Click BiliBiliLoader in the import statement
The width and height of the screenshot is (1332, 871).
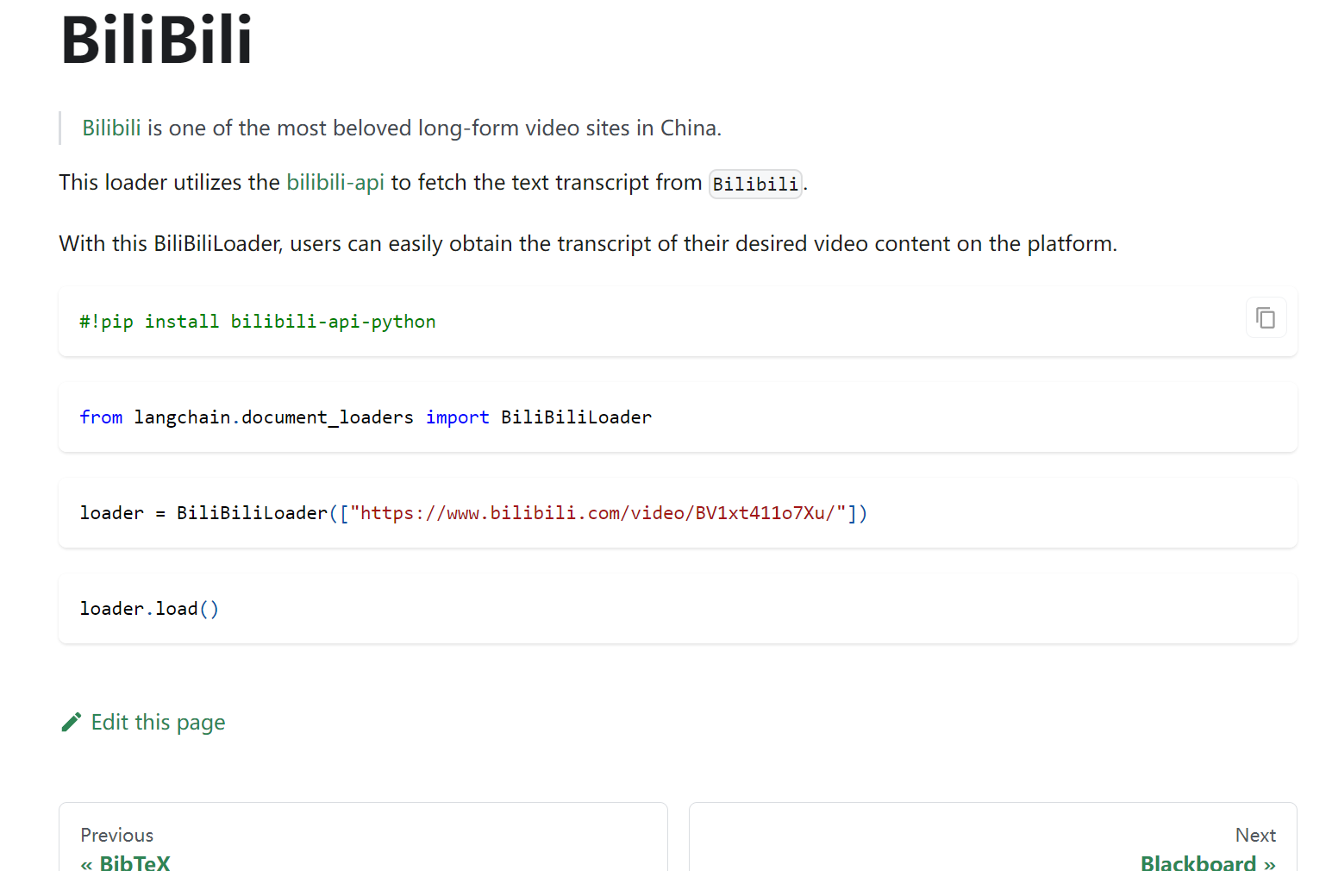pos(576,417)
